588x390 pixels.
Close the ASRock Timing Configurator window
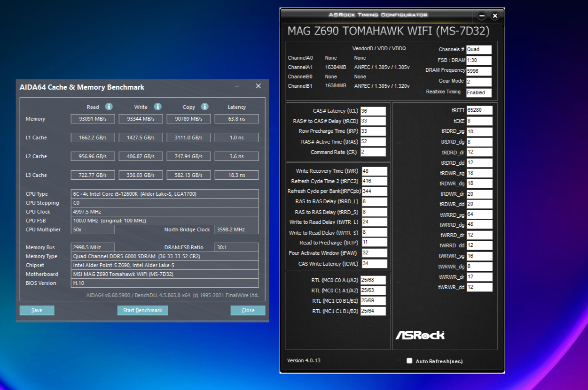pyautogui.click(x=495, y=16)
